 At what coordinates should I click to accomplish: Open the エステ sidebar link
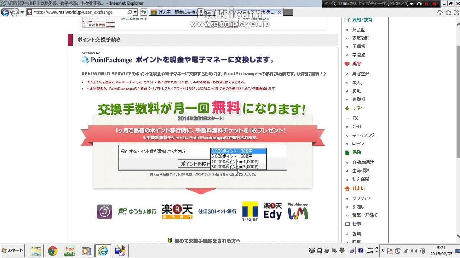coord(358,82)
